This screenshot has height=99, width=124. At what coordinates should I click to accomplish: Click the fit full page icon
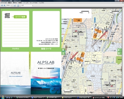pos(18,5)
